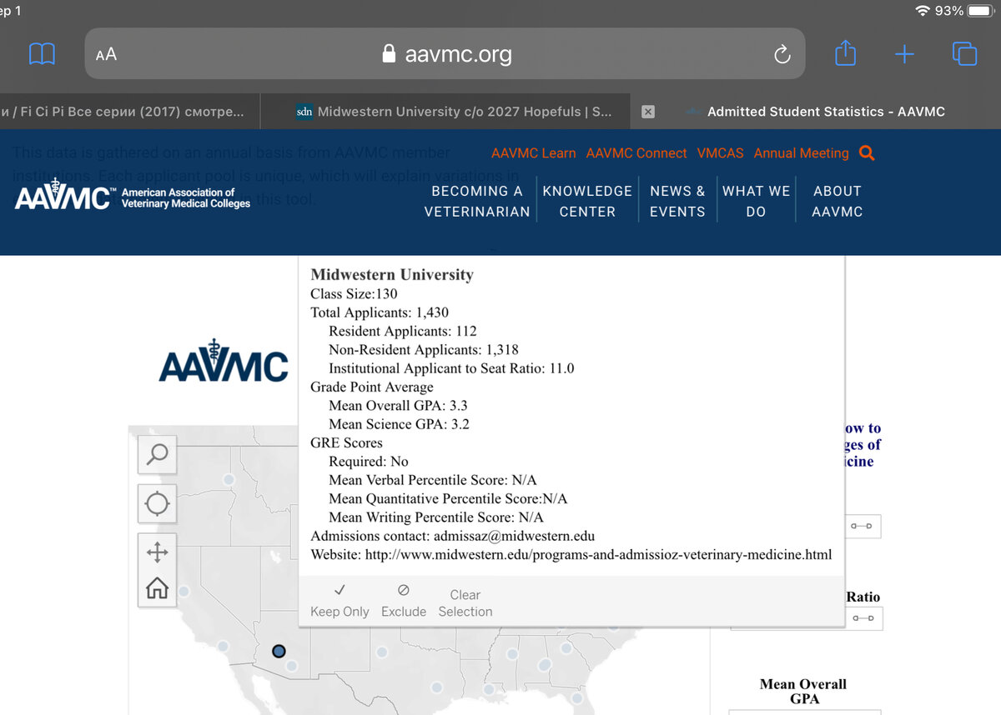Open the Safari share sheet
Screen dimensions: 1001x715
click(x=845, y=53)
